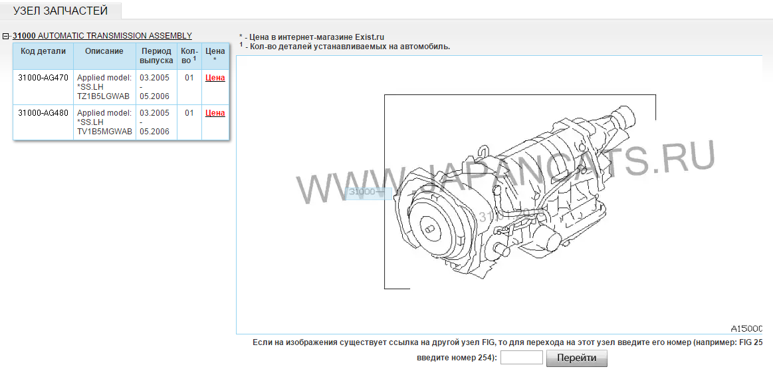Image resolution: width=773 pixels, height=373 pixels.
Task: Click the TZ1B5LGWAB applied model description
Action: pos(104,87)
